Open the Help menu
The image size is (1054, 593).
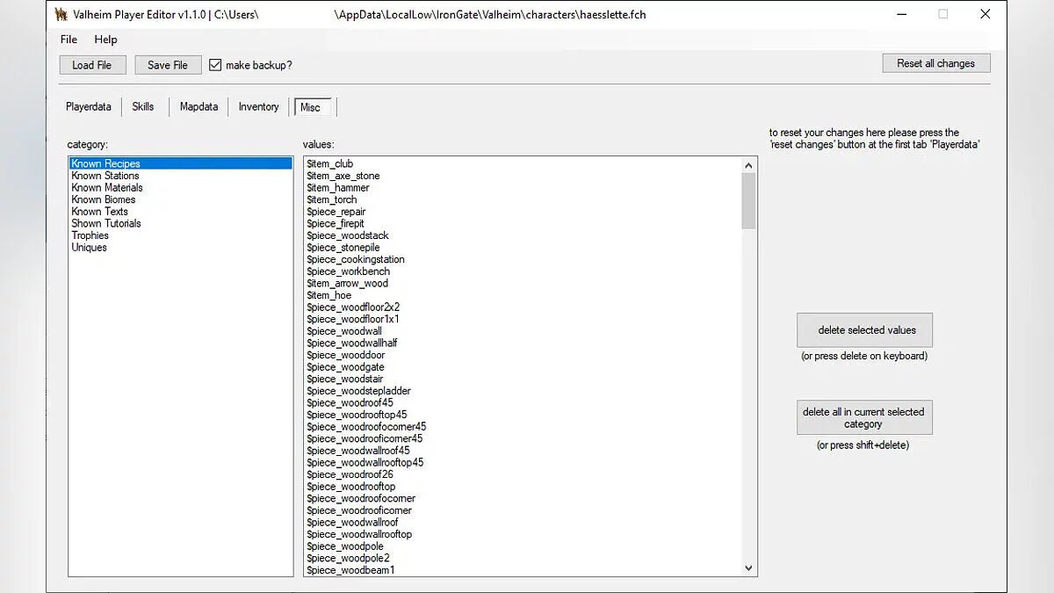pos(105,40)
